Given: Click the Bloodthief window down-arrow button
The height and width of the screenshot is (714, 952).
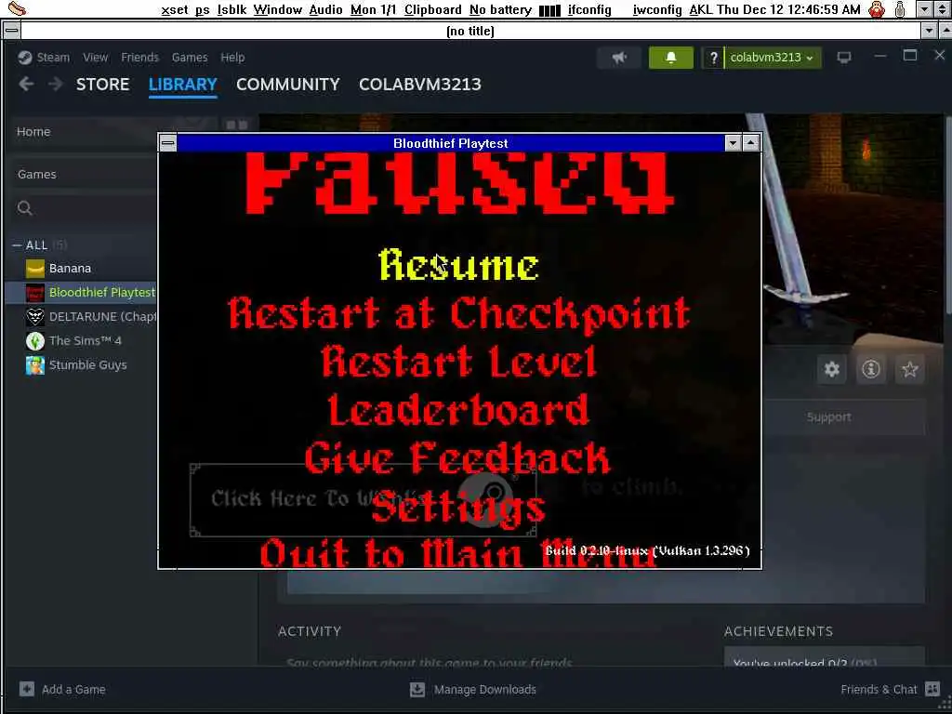Looking at the screenshot, I should point(733,143).
